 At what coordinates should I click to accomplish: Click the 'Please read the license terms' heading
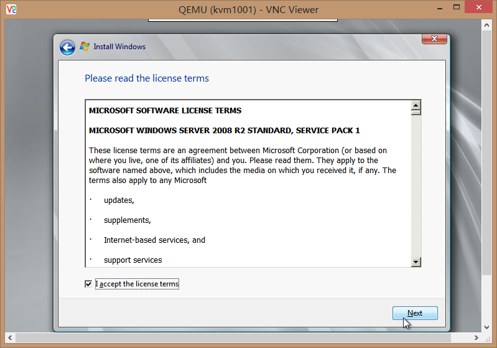pyautogui.click(x=147, y=78)
